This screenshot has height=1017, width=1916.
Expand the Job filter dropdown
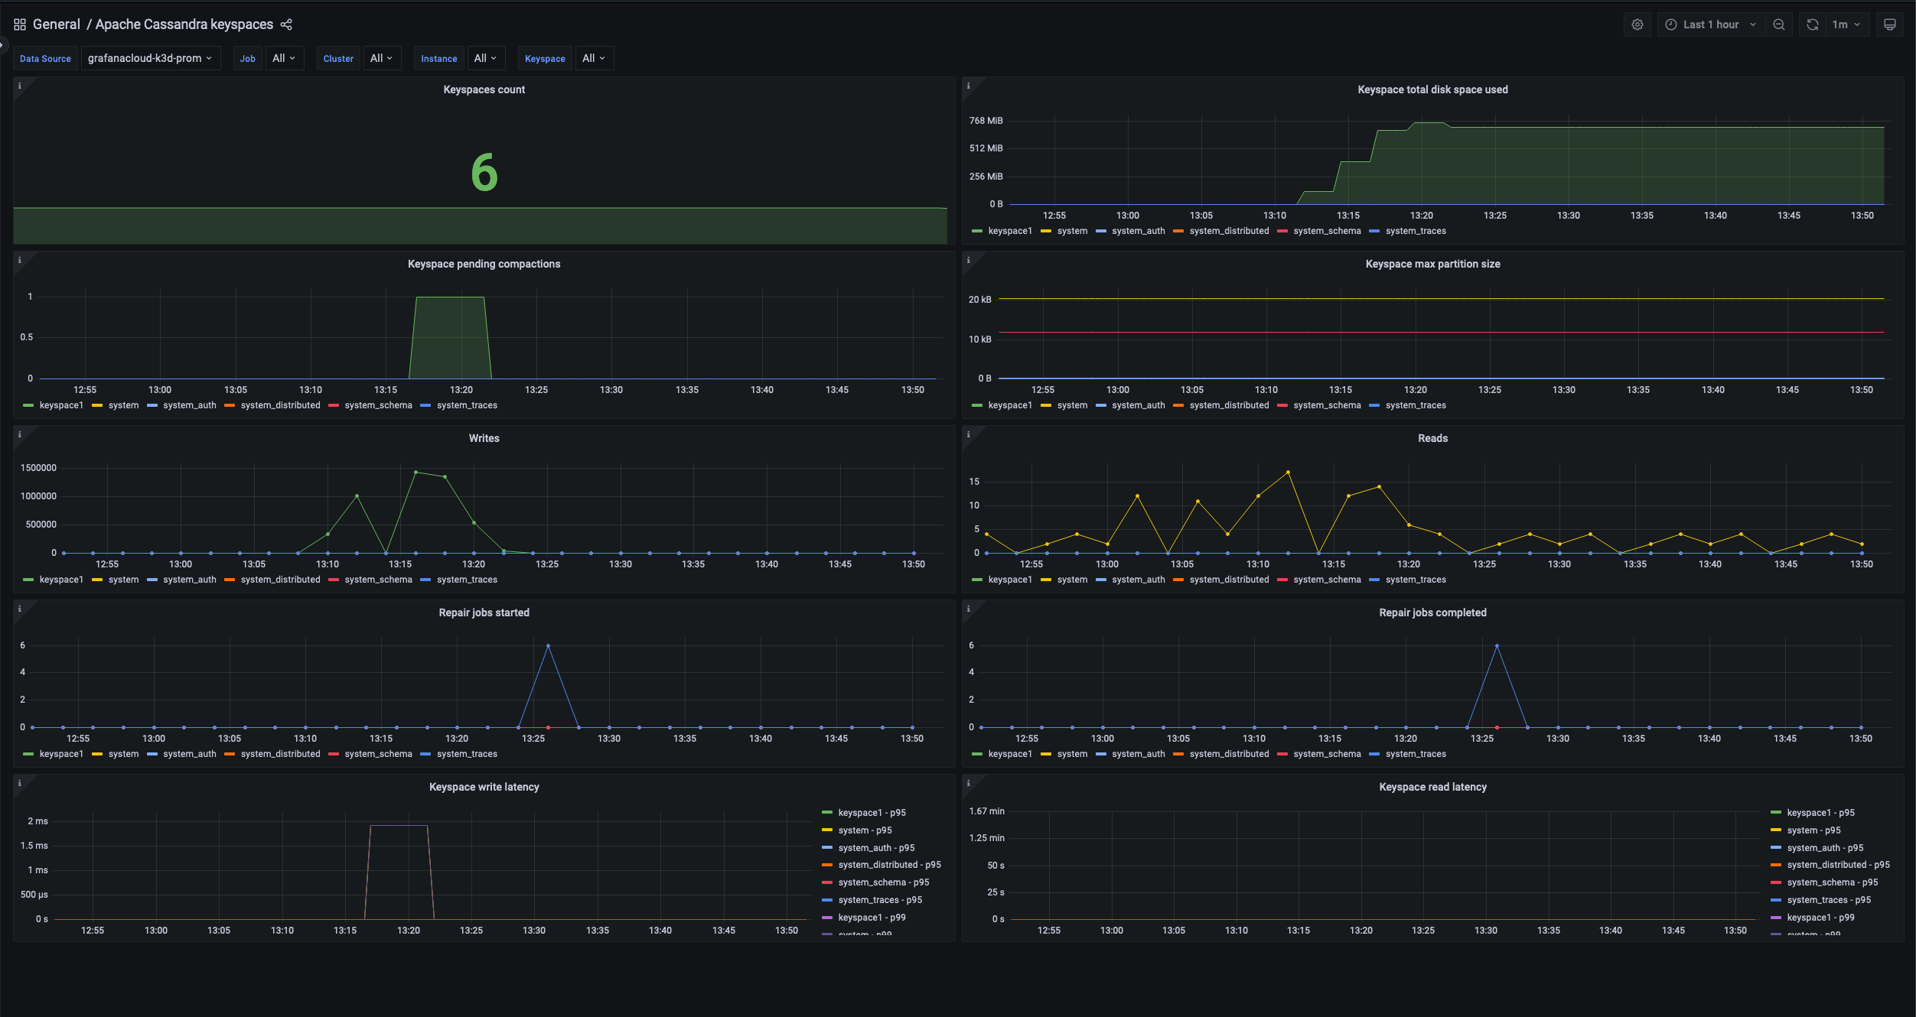pyautogui.click(x=282, y=58)
